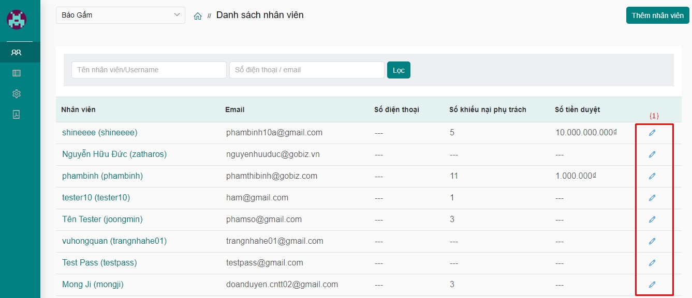Go to home via breadcrumb house icon
The image size is (692, 298).
coord(198,16)
